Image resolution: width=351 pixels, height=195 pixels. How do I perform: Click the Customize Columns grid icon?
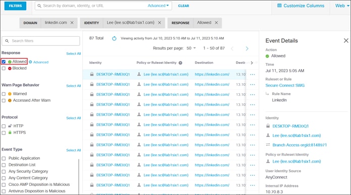click(x=279, y=6)
